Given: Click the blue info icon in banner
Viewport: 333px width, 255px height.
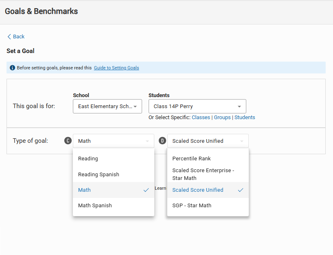Looking at the screenshot, I should click(12, 68).
